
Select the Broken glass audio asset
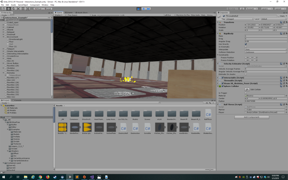[87, 128]
